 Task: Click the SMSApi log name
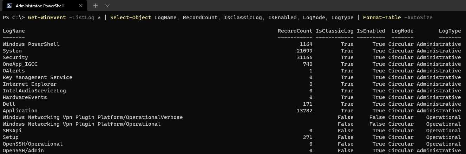click(12, 131)
